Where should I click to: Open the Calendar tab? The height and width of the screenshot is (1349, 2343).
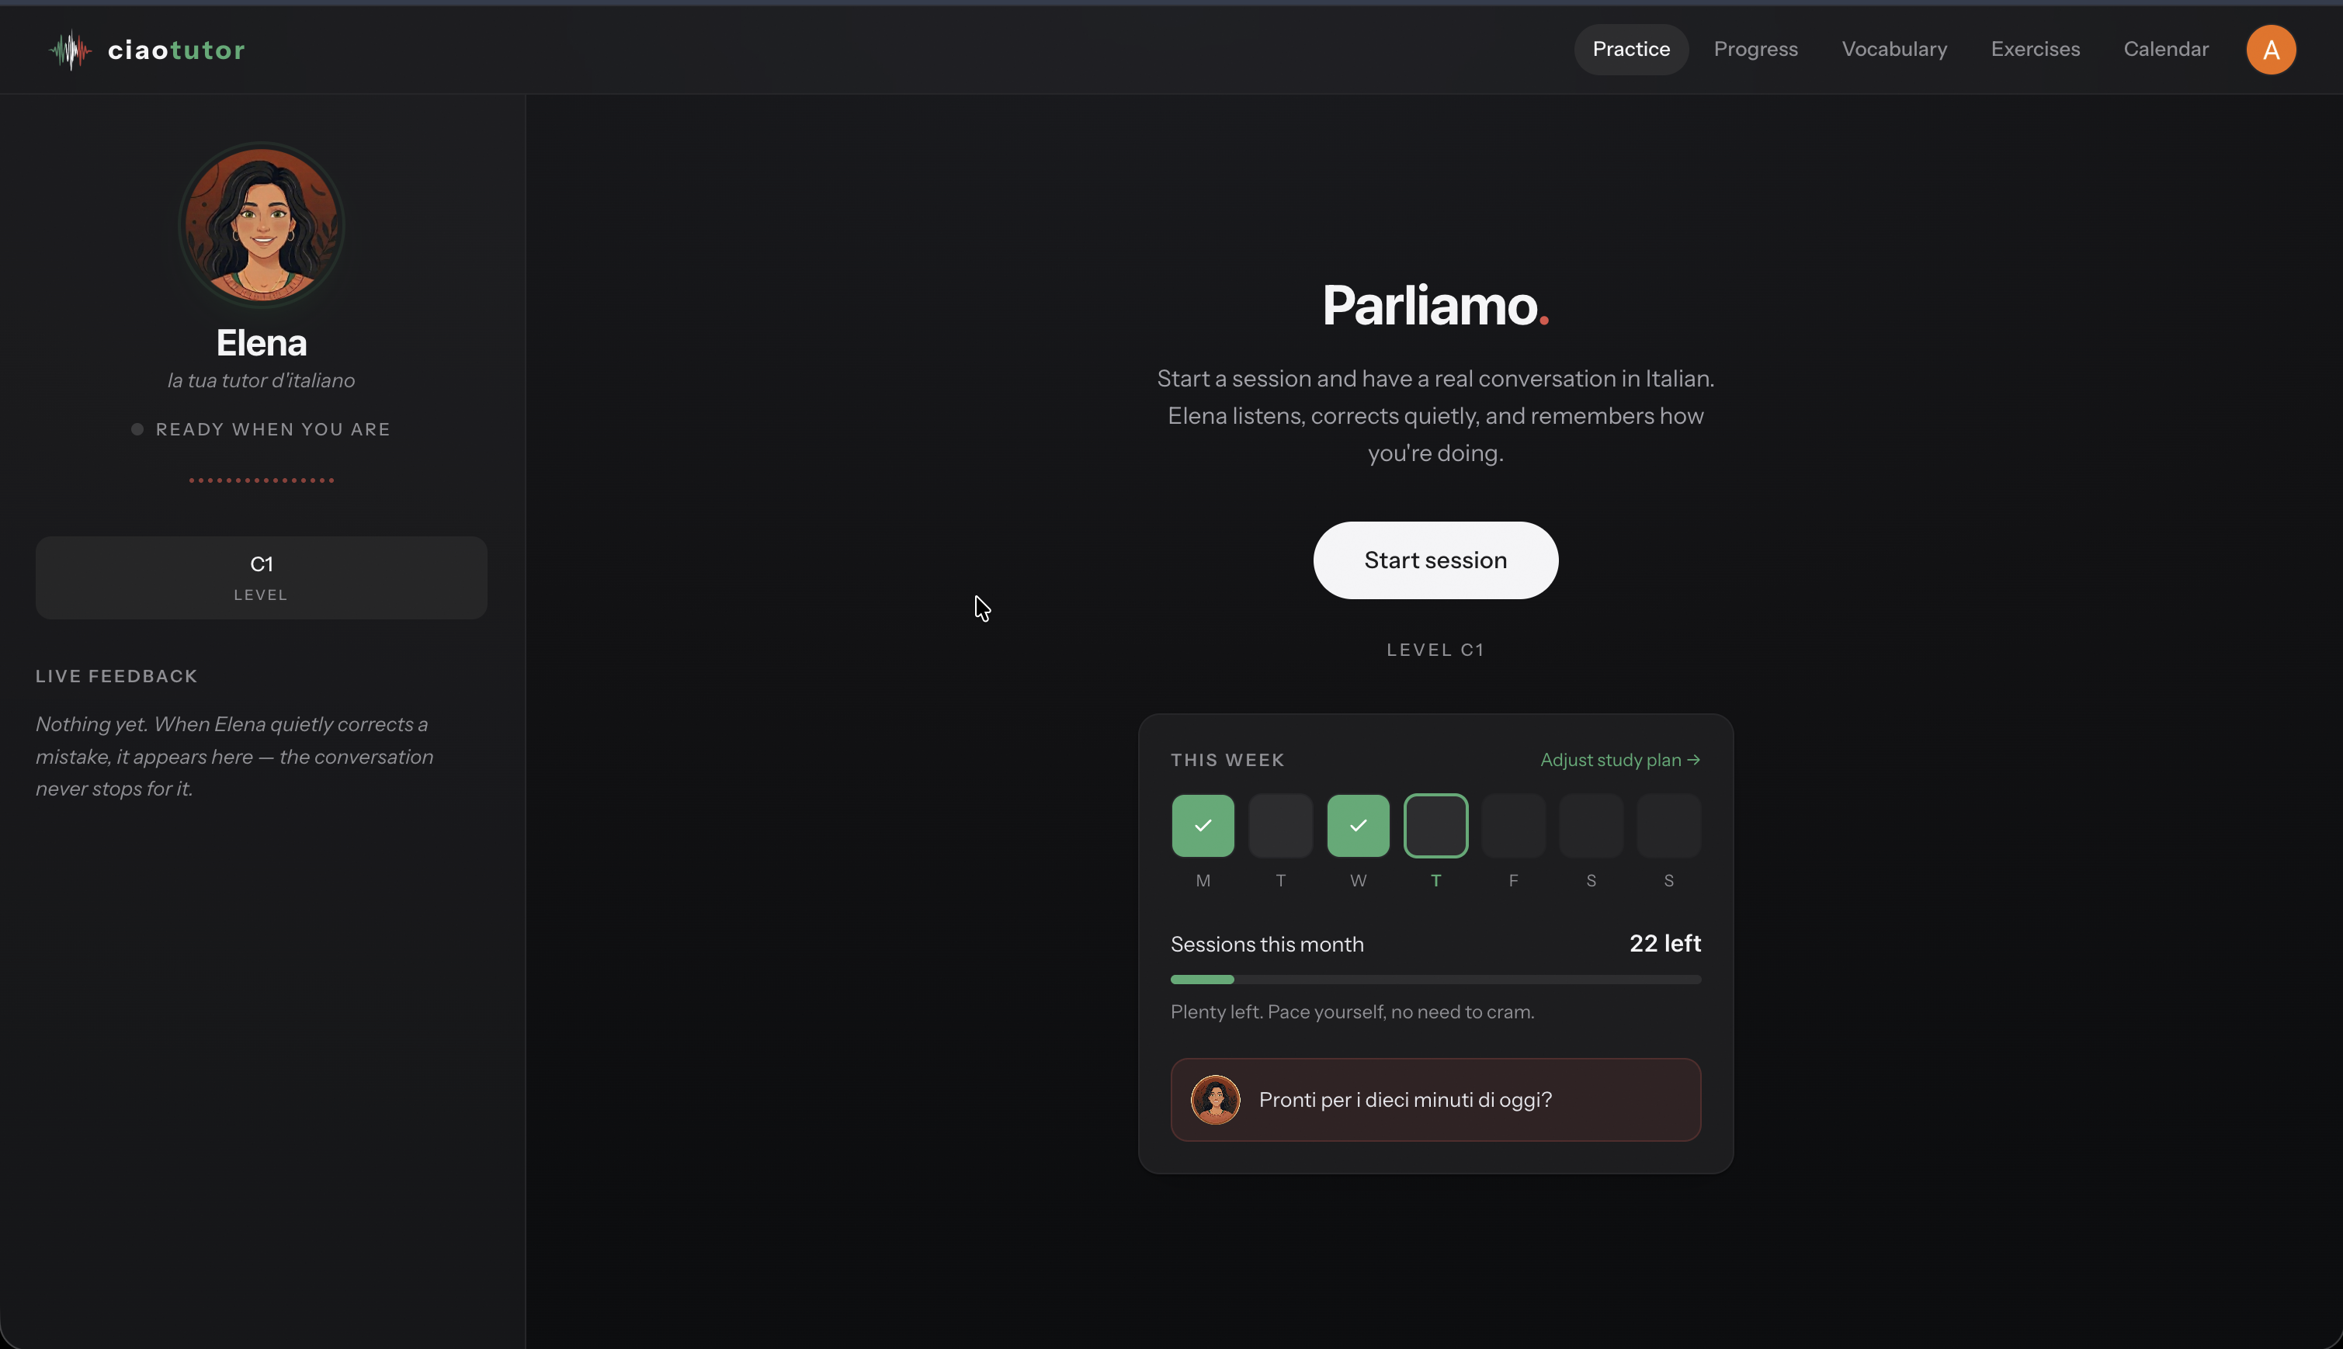[x=2165, y=49]
